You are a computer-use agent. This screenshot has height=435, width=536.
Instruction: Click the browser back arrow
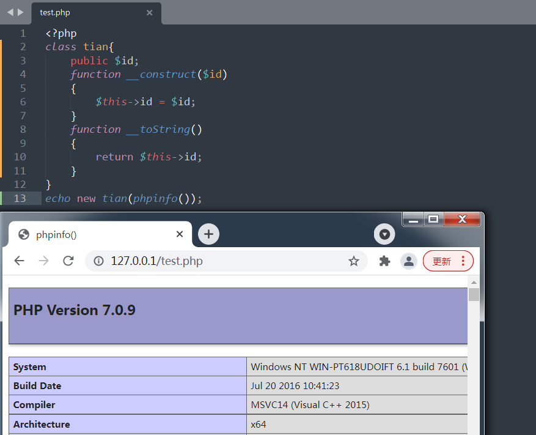pos(20,261)
